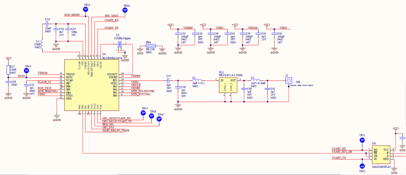Click the RCD_RESET net label
The height and width of the screenshot is (175, 406).
[x=72, y=15]
